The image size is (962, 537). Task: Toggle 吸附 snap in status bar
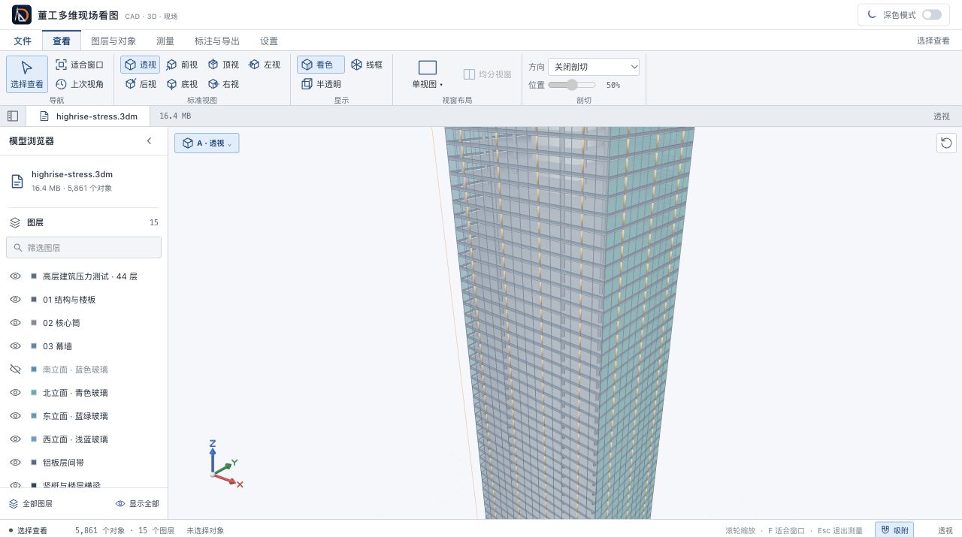pyautogui.click(x=894, y=530)
